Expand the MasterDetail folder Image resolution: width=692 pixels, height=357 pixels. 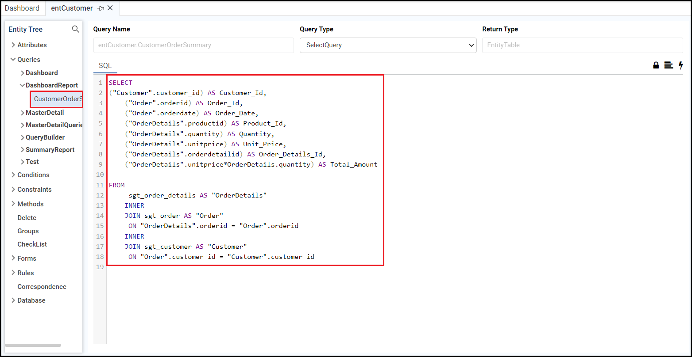22,113
